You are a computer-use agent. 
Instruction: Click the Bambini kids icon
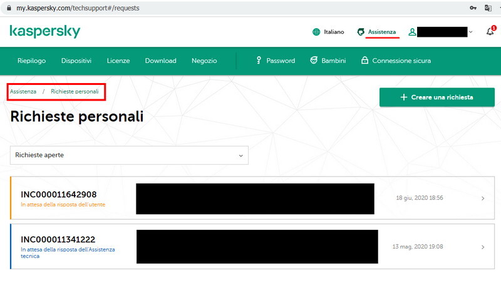314,60
